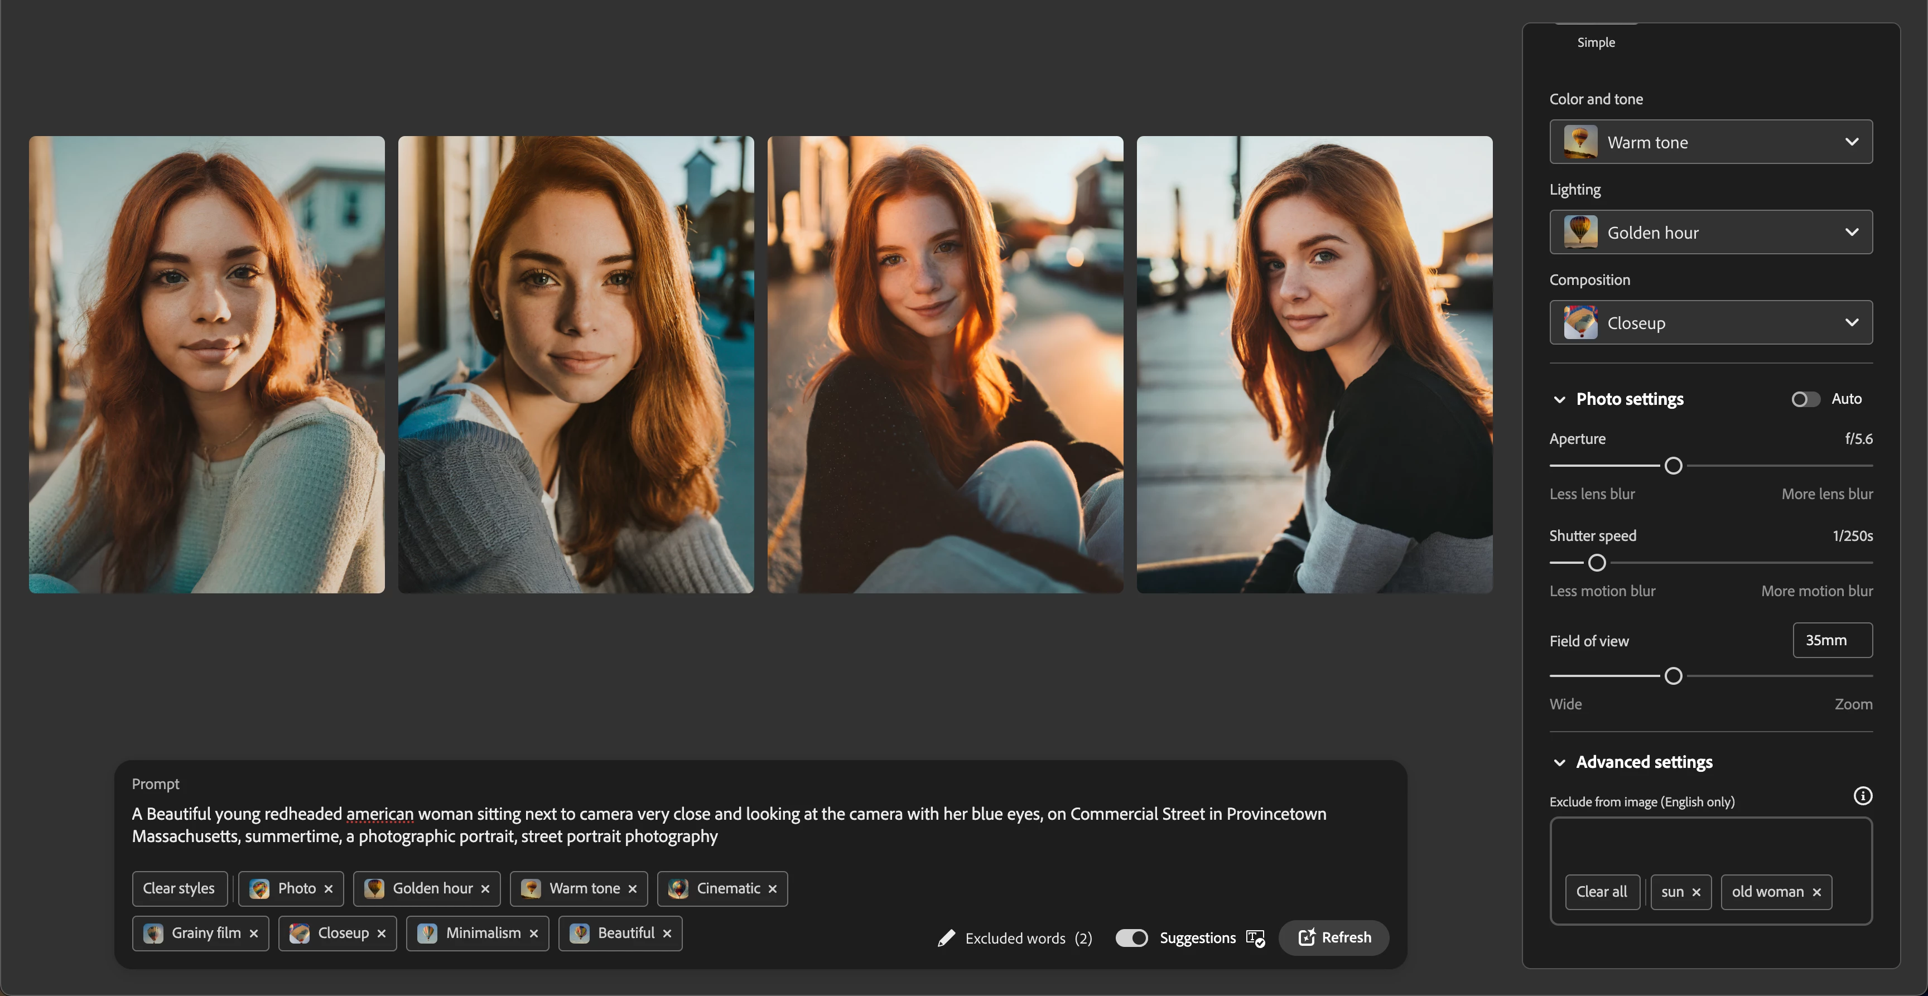This screenshot has height=996, width=1928.
Task: Open the Lighting Golden hour dropdown
Action: [x=1710, y=232]
